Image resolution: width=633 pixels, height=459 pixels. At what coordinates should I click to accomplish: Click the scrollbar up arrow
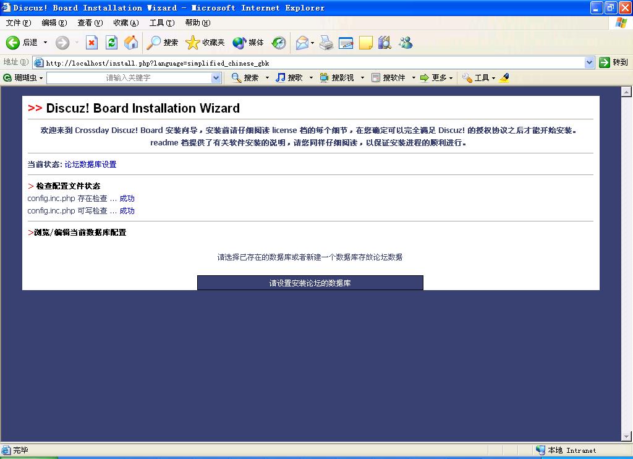[626, 92]
